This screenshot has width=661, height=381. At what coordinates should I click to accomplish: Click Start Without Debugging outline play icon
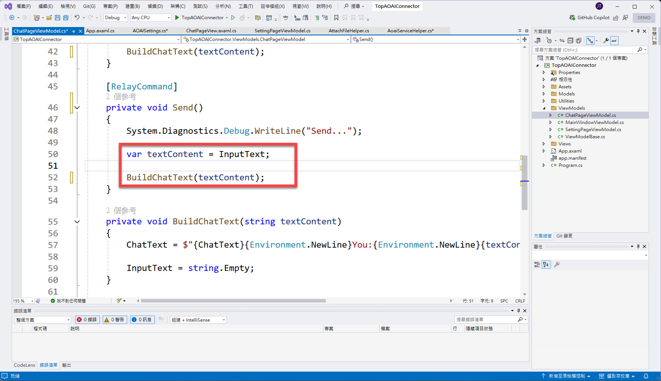[x=233, y=18]
